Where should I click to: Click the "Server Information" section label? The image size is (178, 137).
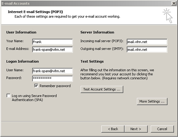pyautogui.click(x=97, y=32)
